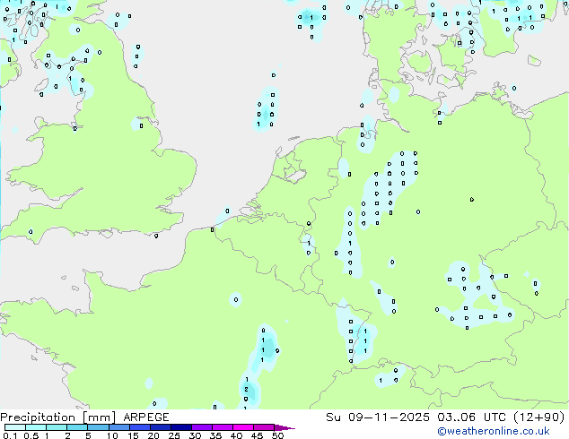This screenshot has width=569, height=439.
Task: Select the 0.5–1 mm legend color box
Action: pos(36,427)
